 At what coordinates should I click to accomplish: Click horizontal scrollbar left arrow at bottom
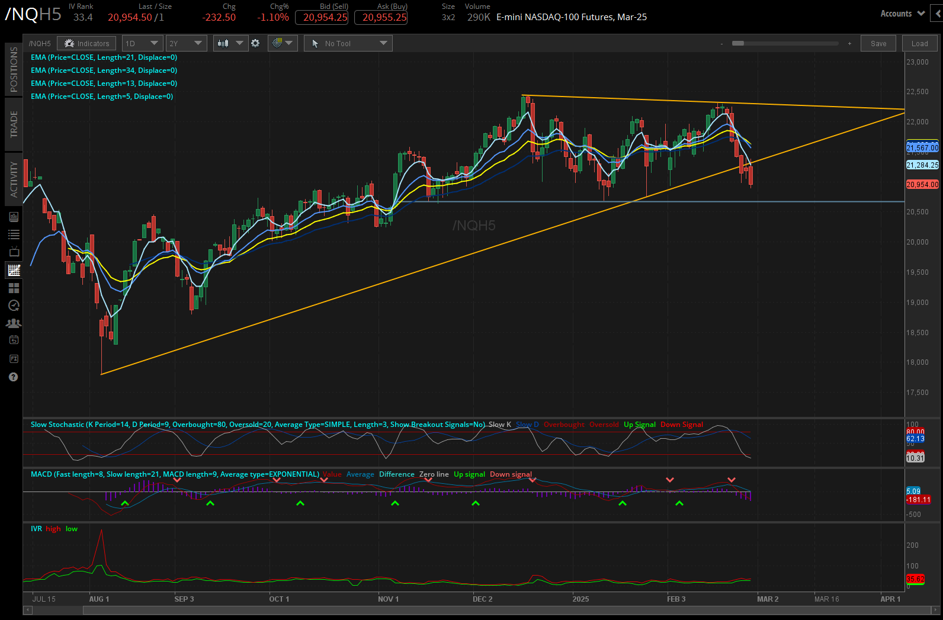tap(27, 610)
